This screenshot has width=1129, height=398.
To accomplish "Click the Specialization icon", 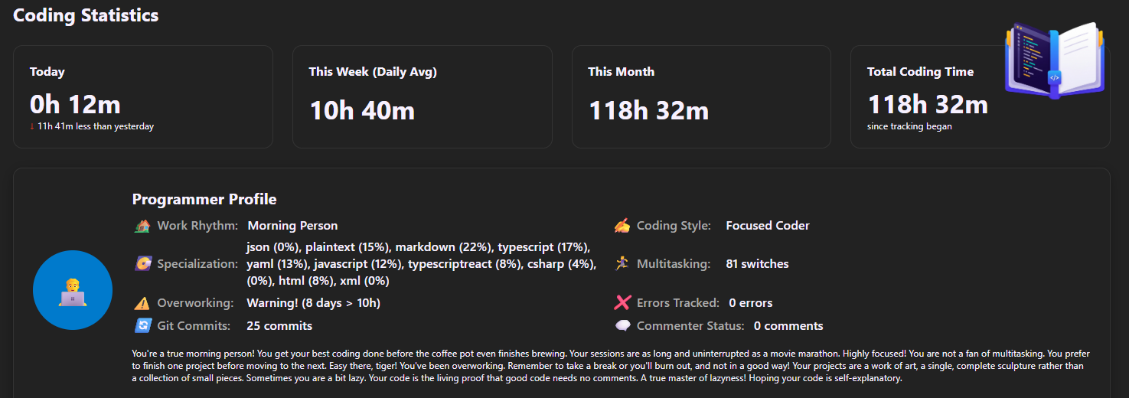I will (142, 264).
